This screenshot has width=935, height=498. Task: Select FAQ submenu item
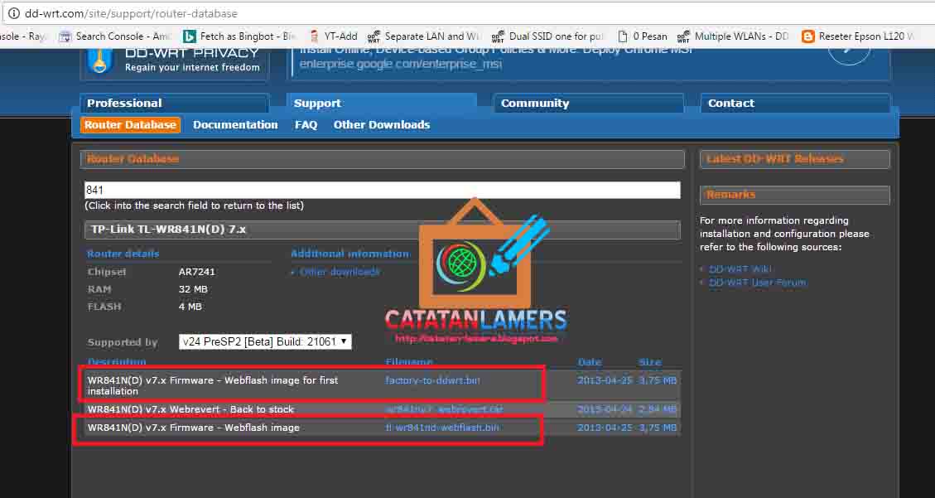pos(306,124)
